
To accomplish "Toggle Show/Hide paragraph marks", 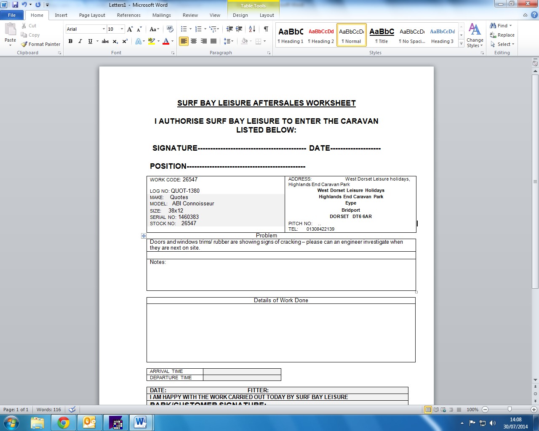I will [266, 29].
